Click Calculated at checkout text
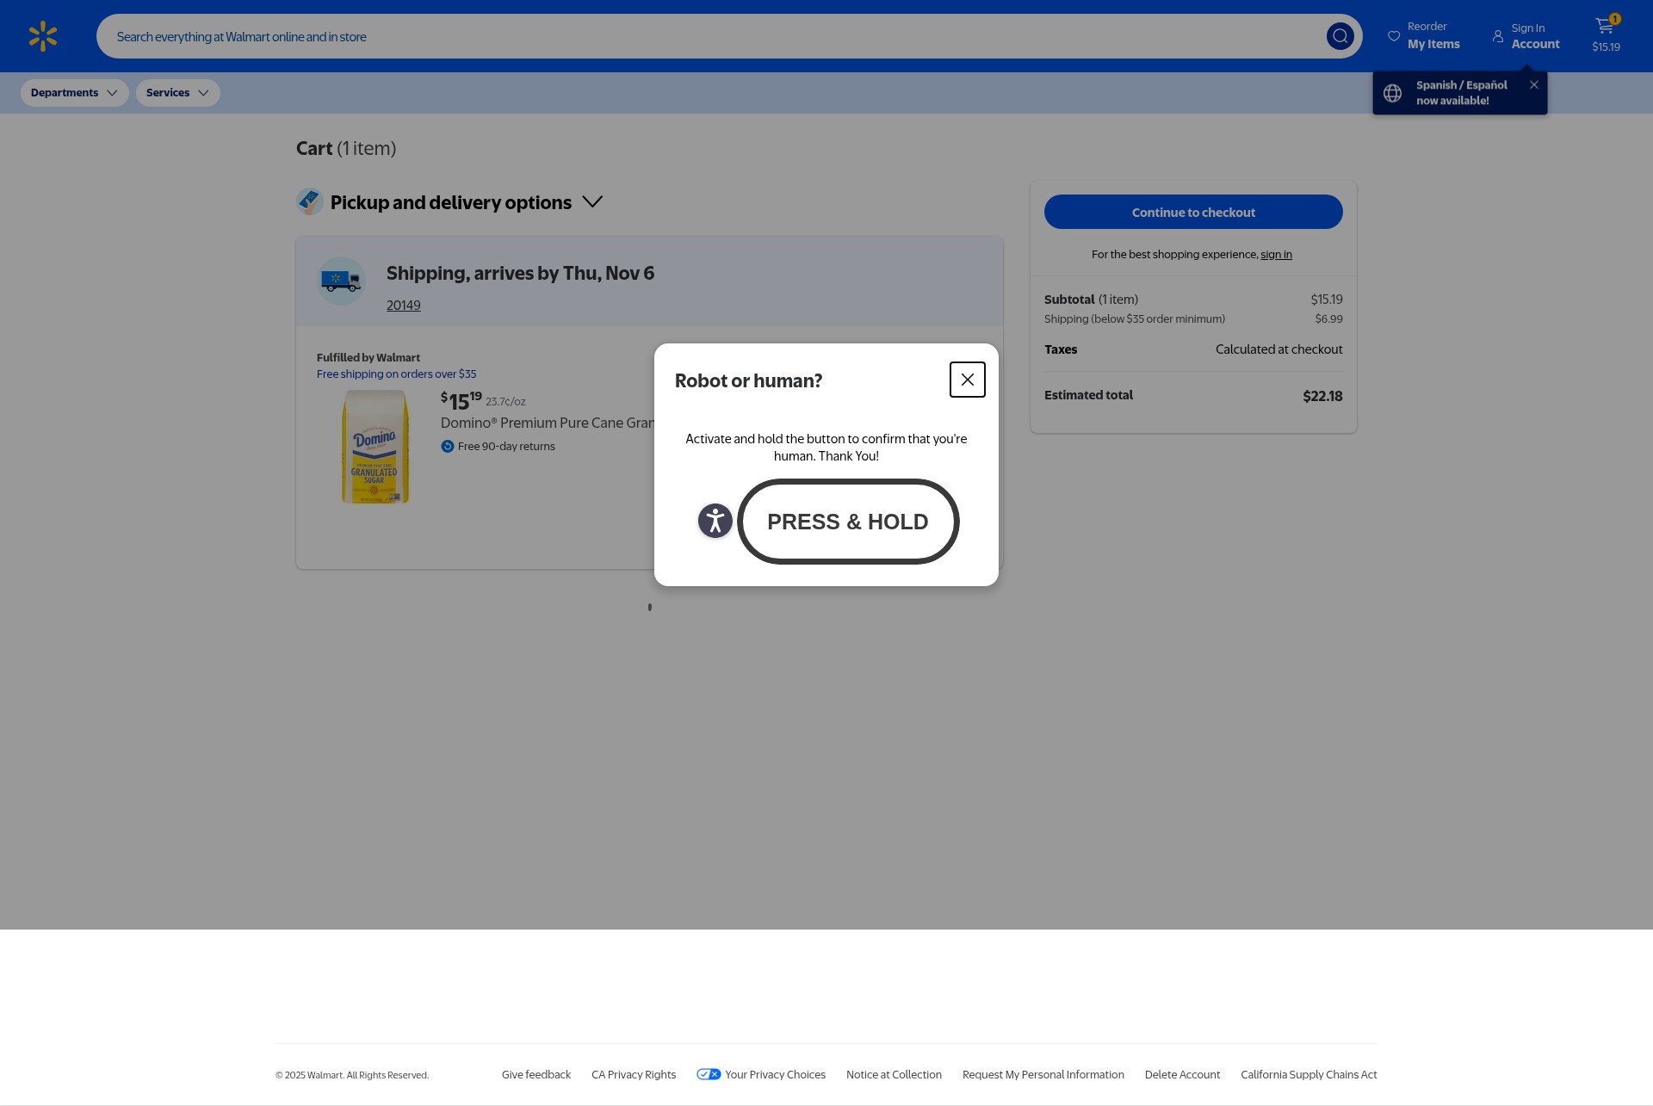 1278,349
